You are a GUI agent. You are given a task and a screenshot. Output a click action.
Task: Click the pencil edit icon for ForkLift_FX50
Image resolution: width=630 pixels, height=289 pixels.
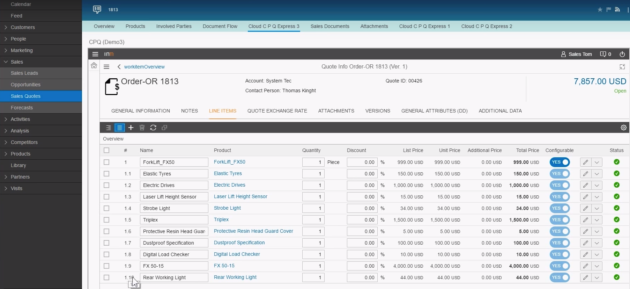(585, 162)
